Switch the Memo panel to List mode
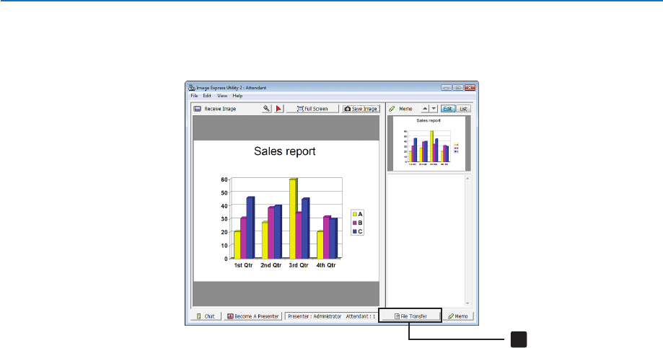Image resolution: width=663 pixels, height=348 pixels. tap(463, 109)
